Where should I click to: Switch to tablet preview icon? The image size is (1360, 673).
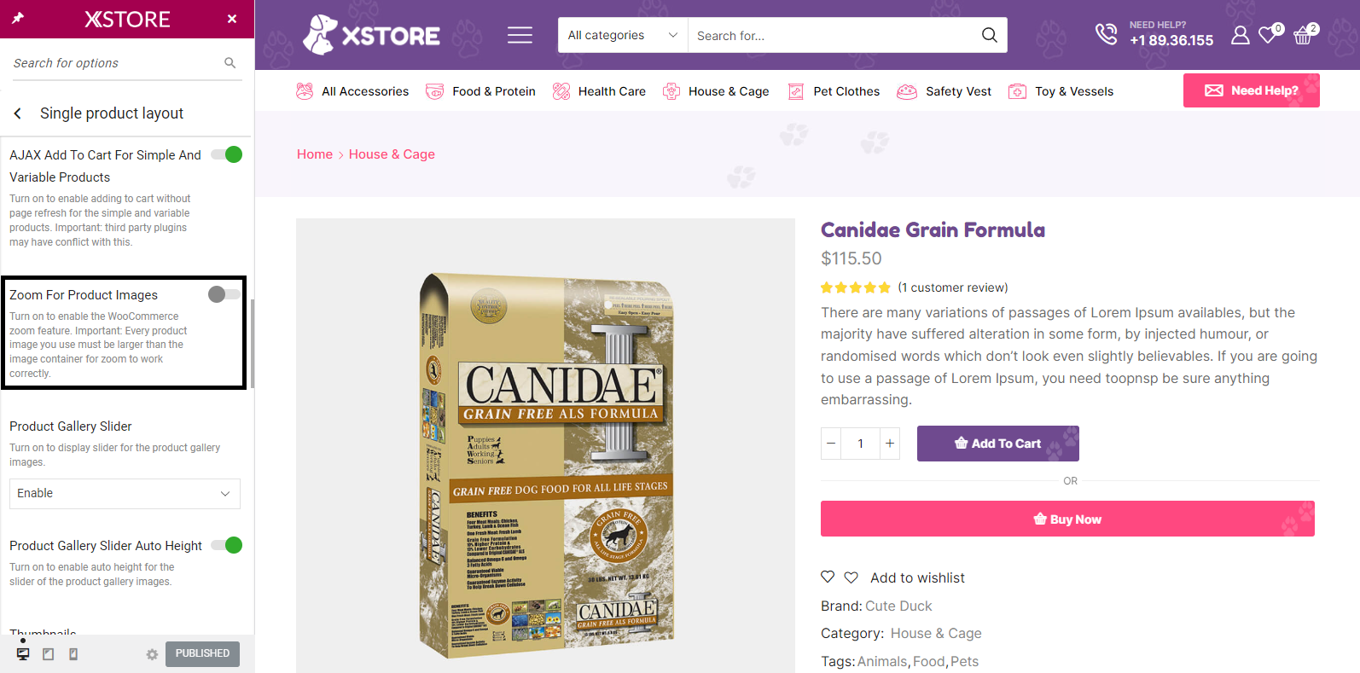pyautogui.click(x=49, y=654)
